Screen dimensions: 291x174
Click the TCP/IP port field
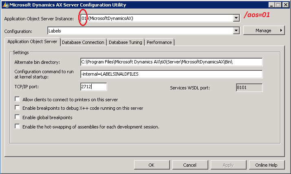[94, 87]
